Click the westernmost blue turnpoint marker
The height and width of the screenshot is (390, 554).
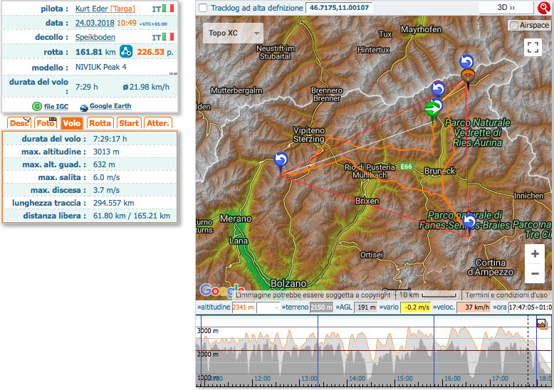pyautogui.click(x=281, y=159)
